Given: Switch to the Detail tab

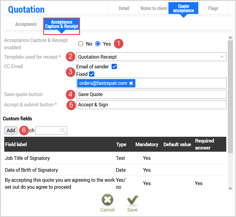Looking at the screenshot, I should 124,8.
